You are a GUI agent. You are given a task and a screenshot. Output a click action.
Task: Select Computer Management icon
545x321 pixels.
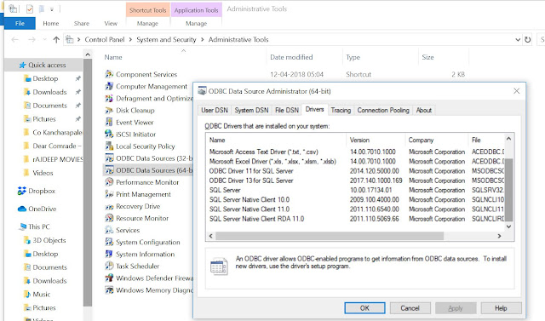109,86
